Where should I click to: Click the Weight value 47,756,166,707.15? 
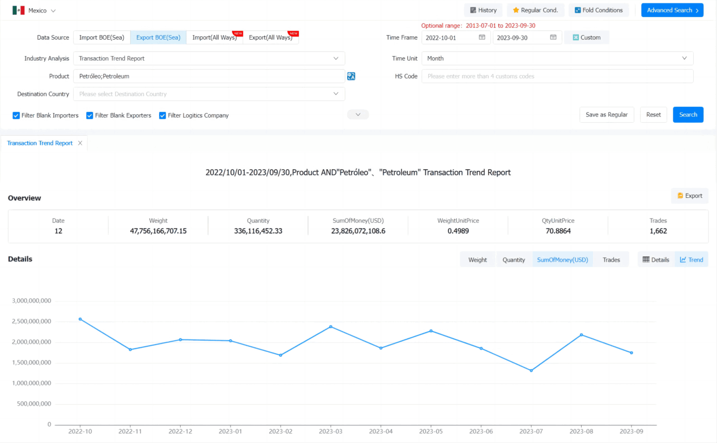[159, 231]
